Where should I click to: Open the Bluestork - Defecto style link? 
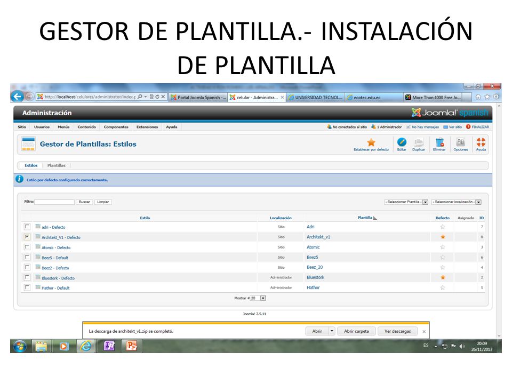(x=58, y=278)
